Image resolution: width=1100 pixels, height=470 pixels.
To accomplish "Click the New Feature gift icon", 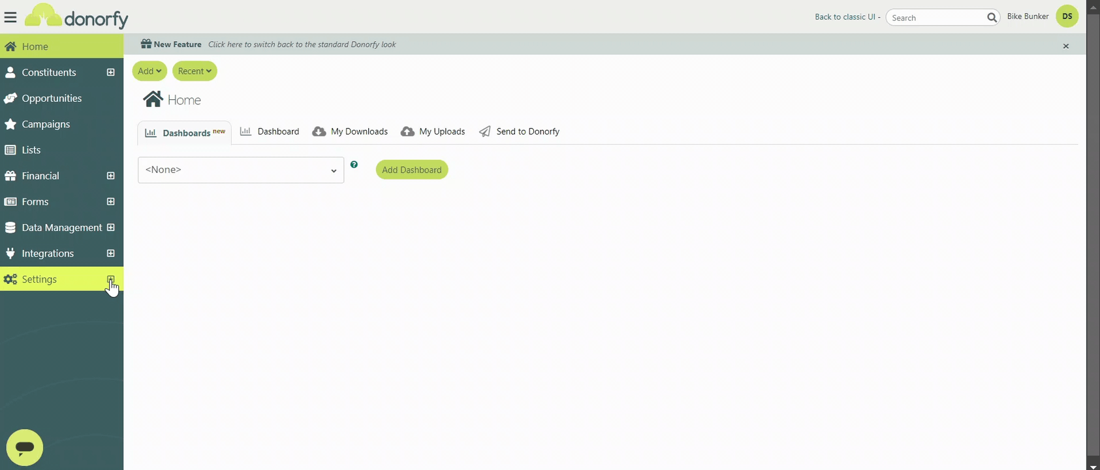I will 146,44.
